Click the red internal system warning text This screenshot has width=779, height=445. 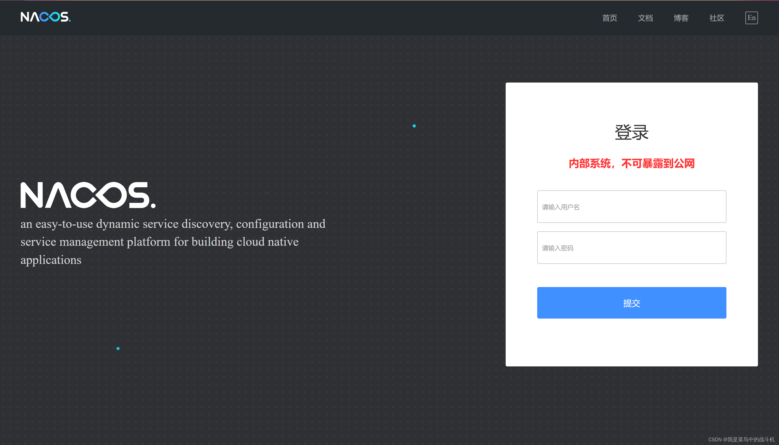(631, 164)
